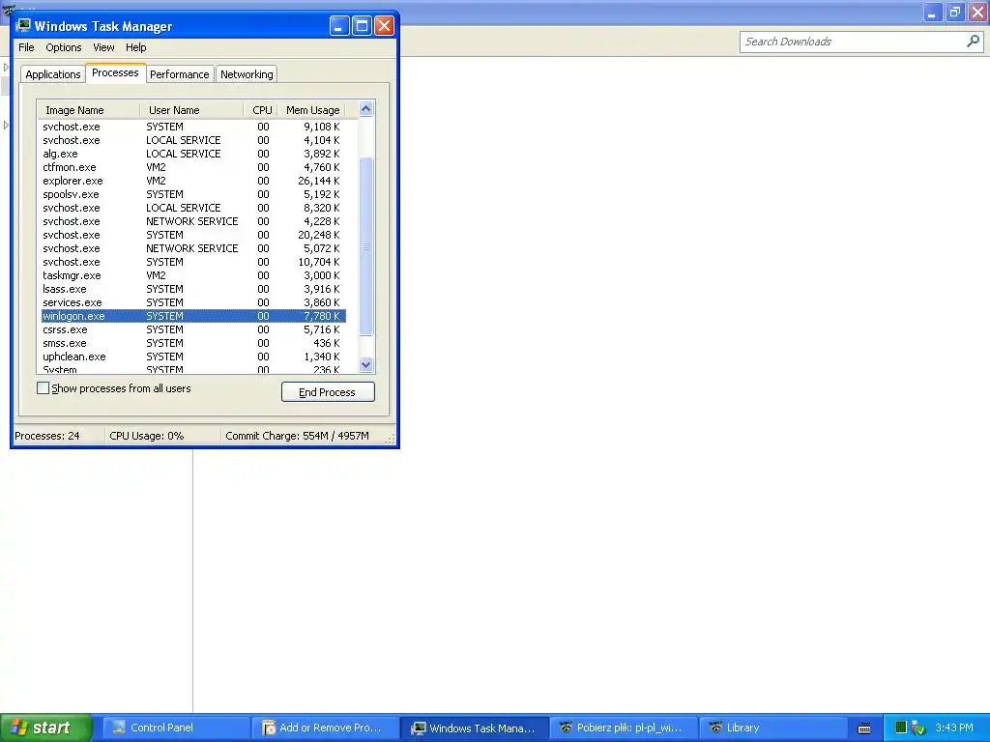Select svchost.exe using 10,704 K memory
Viewport: 990px width, 742px height.
tap(193, 262)
